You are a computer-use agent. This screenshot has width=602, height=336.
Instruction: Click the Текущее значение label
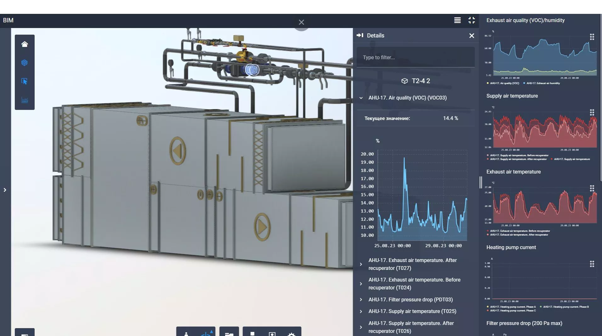pyautogui.click(x=387, y=118)
